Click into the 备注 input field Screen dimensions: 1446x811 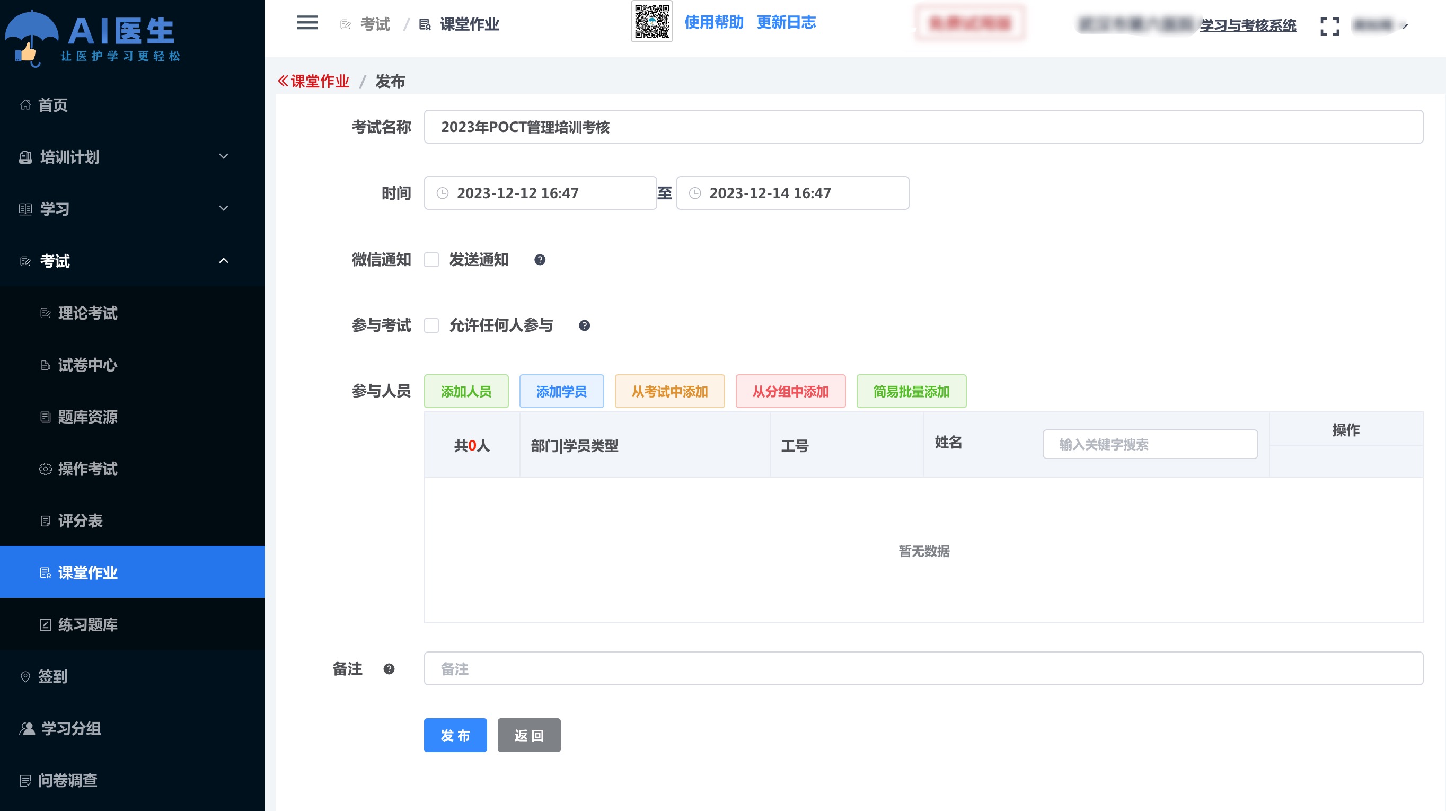pyautogui.click(x=923, y=668)
